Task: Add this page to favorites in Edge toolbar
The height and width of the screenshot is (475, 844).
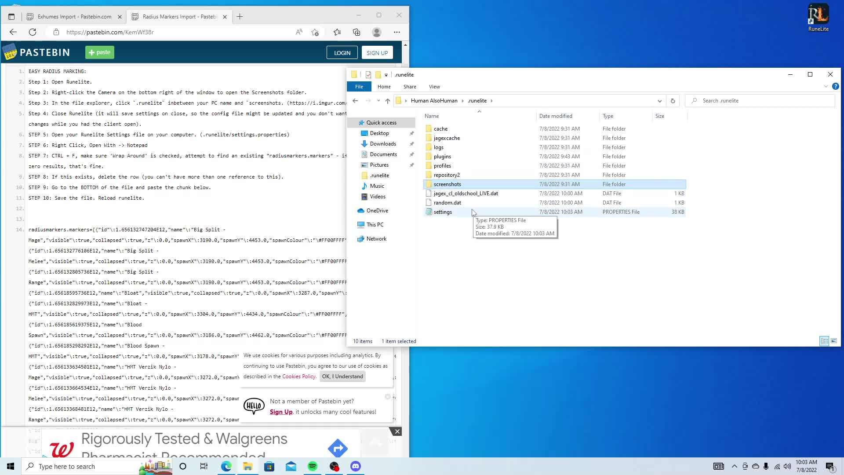Action: [x=315, y=32]
